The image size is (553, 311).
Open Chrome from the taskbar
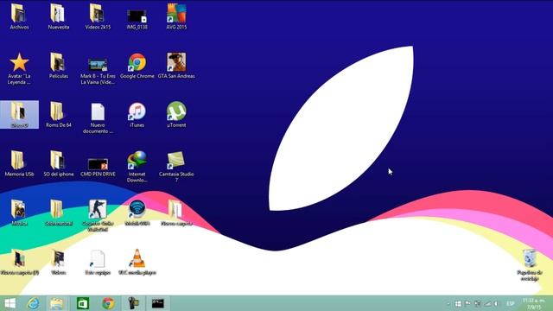108,303
